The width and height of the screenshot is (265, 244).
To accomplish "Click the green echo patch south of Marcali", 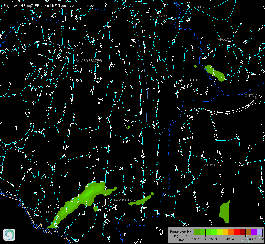I will pos(225,212).
